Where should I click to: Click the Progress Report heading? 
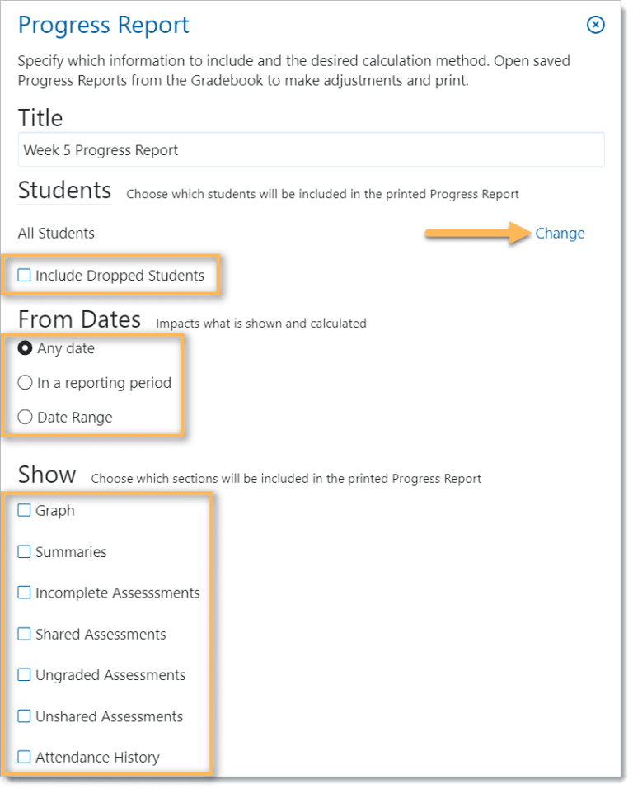point(103,25)
